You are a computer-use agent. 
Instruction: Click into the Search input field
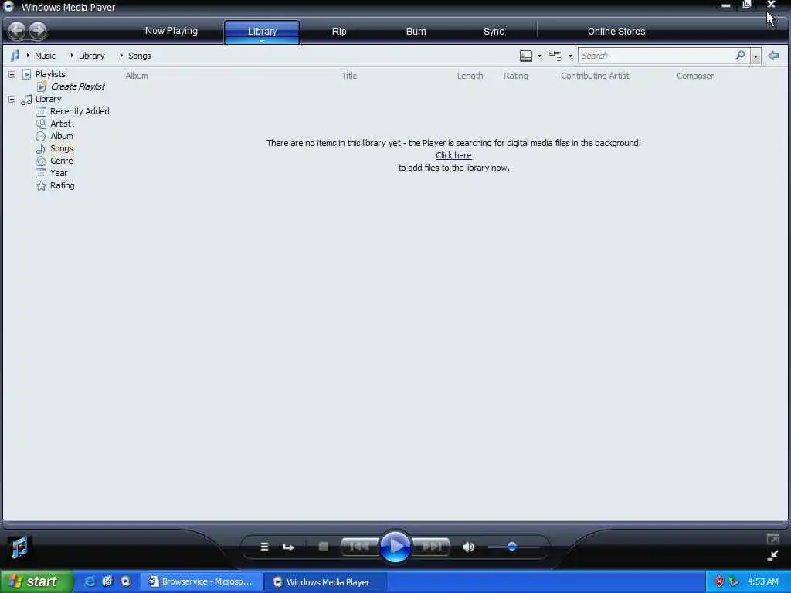click(656, 56)
